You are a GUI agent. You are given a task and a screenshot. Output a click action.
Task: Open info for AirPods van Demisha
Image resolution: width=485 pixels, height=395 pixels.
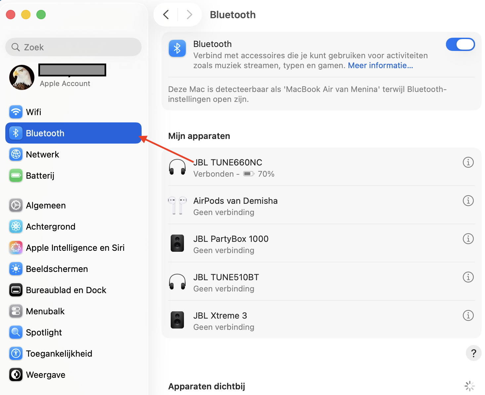click(468, 200)
